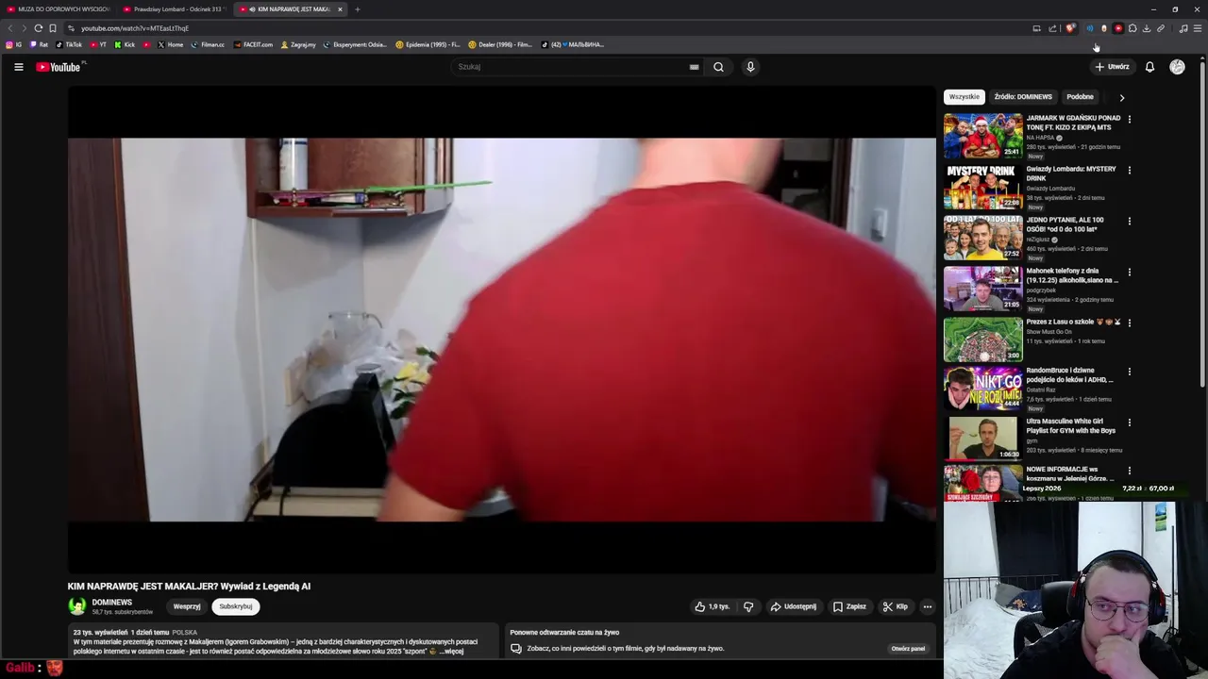Viewport: 1208px width, 679px height.
Task: Click the Udostępnij share button
Action: [793, 606]
